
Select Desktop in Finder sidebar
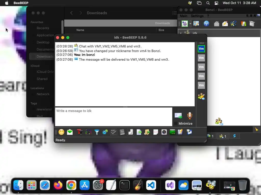(43, 42)
